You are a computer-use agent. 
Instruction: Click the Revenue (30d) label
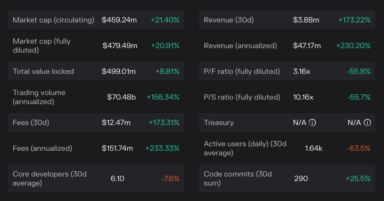pyautogui.click(x=229, y=20)
